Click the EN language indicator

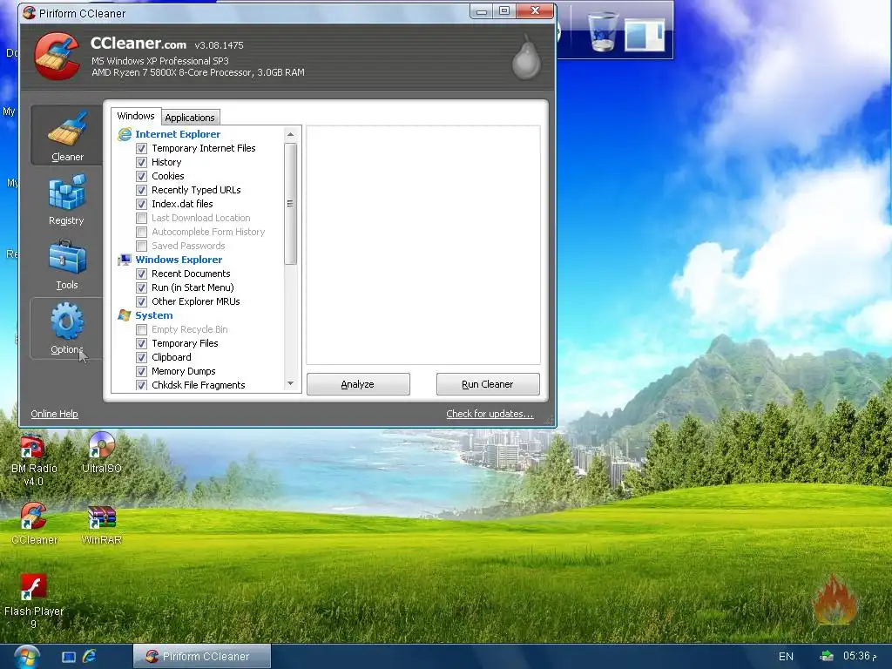(786, 657)
